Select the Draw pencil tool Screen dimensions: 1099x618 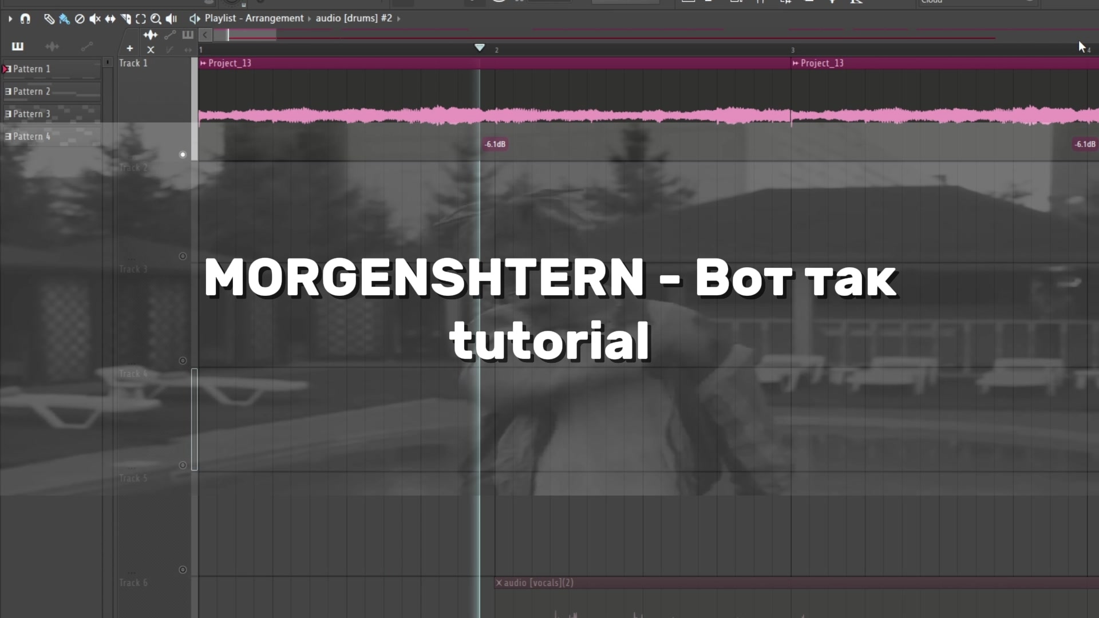(x=49, y=19)
